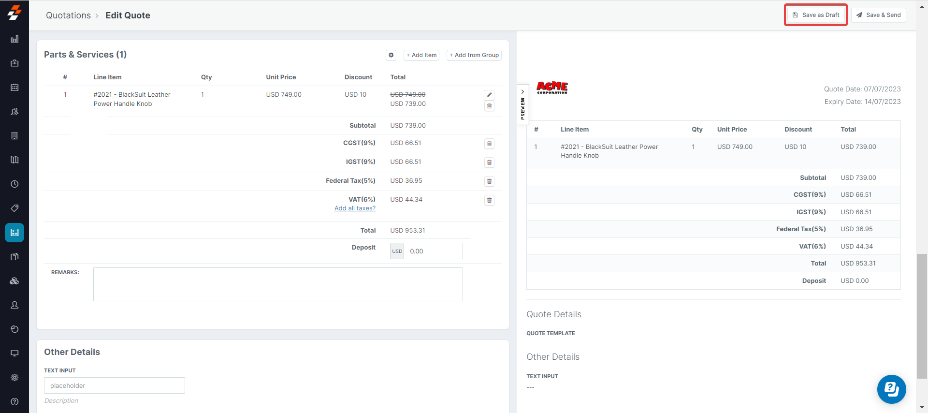
Task: Go to Quotations breadcrumb
Action: point(68,15)
